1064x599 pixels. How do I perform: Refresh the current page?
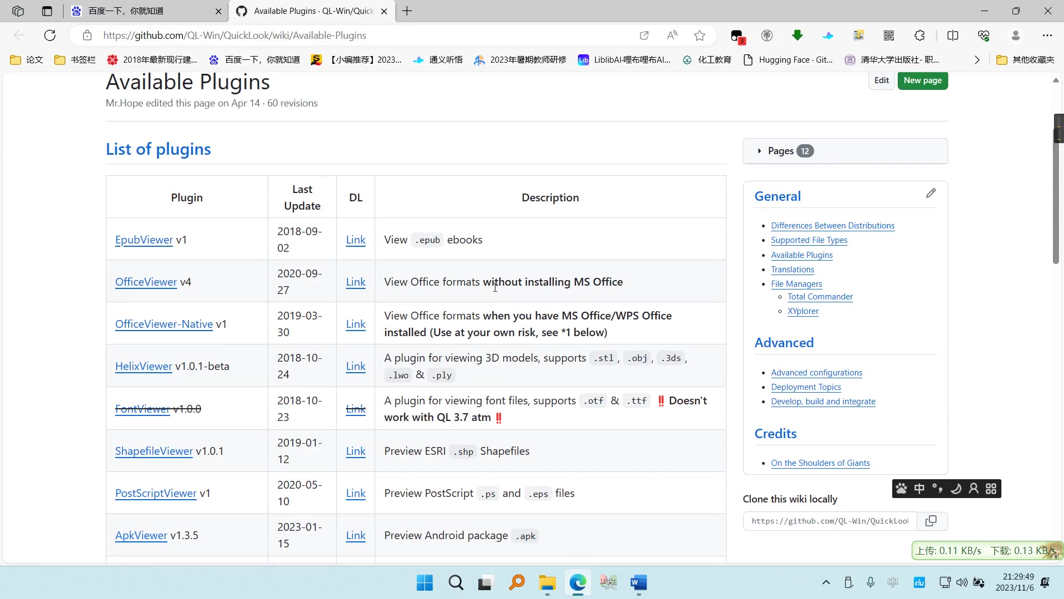(50, 35)
